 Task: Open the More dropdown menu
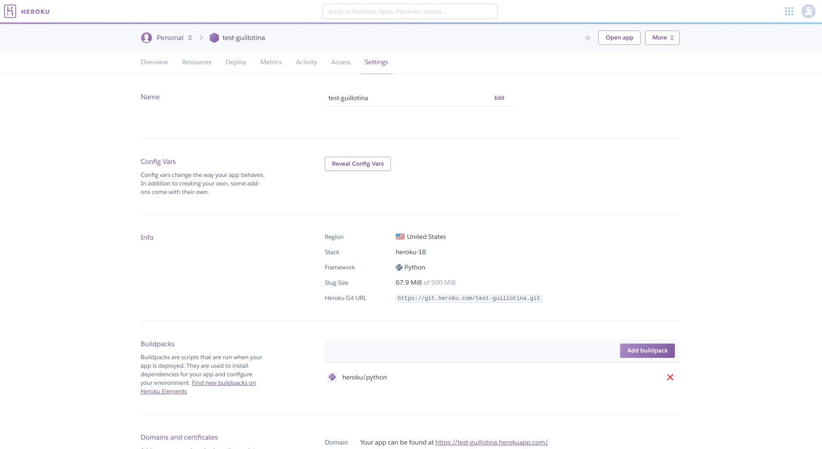pyautogui.click(x=662, y=38)
